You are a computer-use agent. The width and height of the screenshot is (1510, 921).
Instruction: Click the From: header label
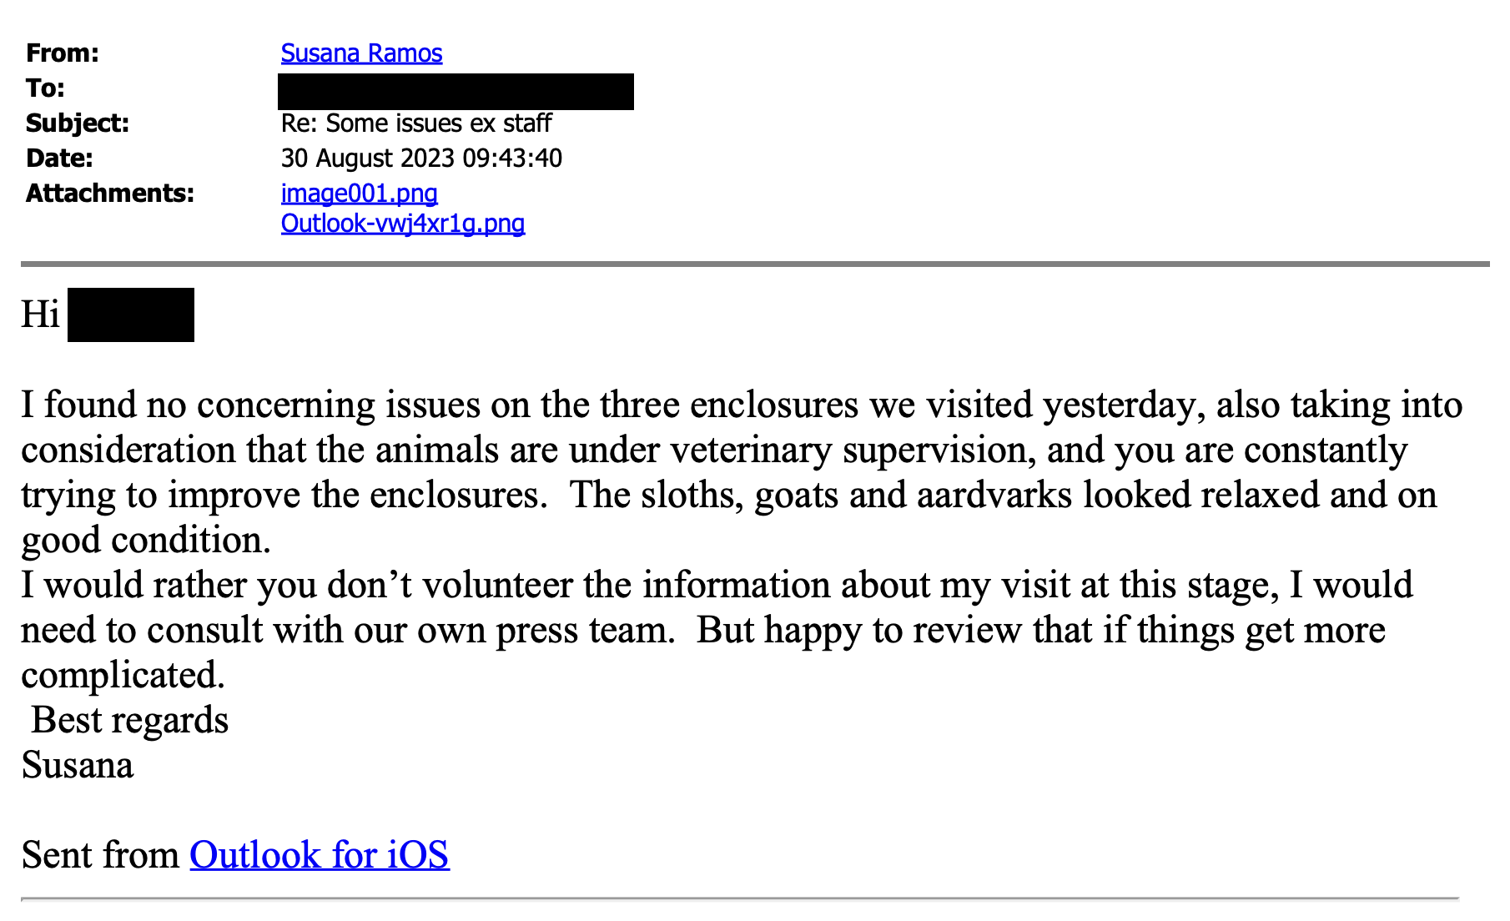tap(63, 53)
